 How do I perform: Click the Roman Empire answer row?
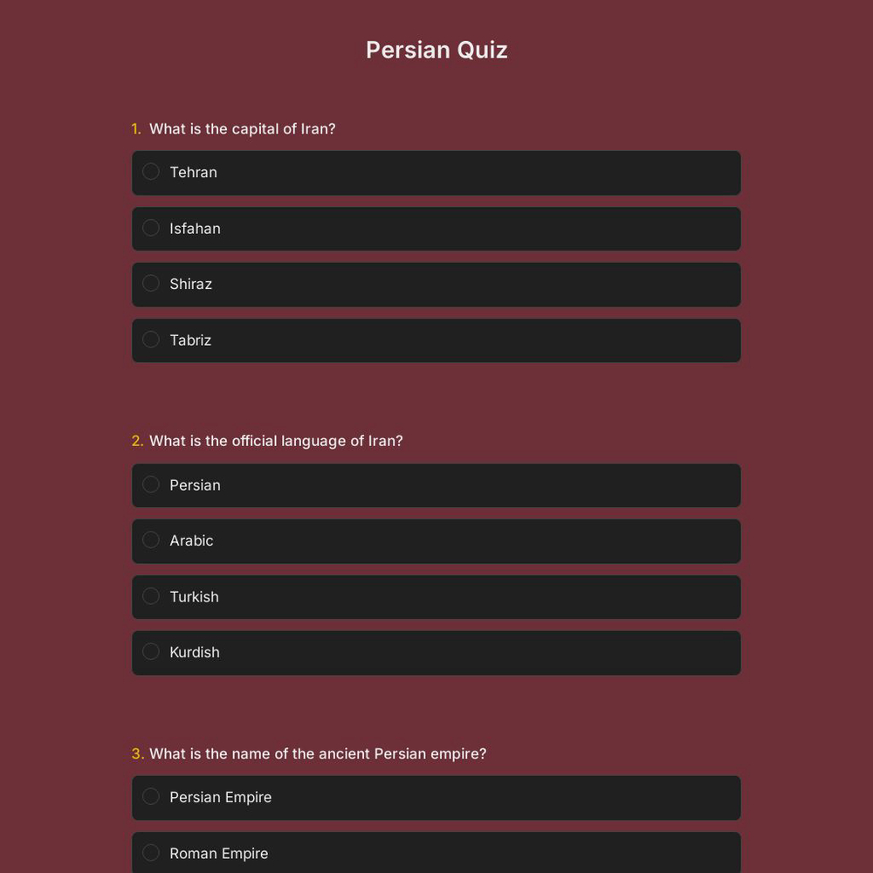(436, 853)
